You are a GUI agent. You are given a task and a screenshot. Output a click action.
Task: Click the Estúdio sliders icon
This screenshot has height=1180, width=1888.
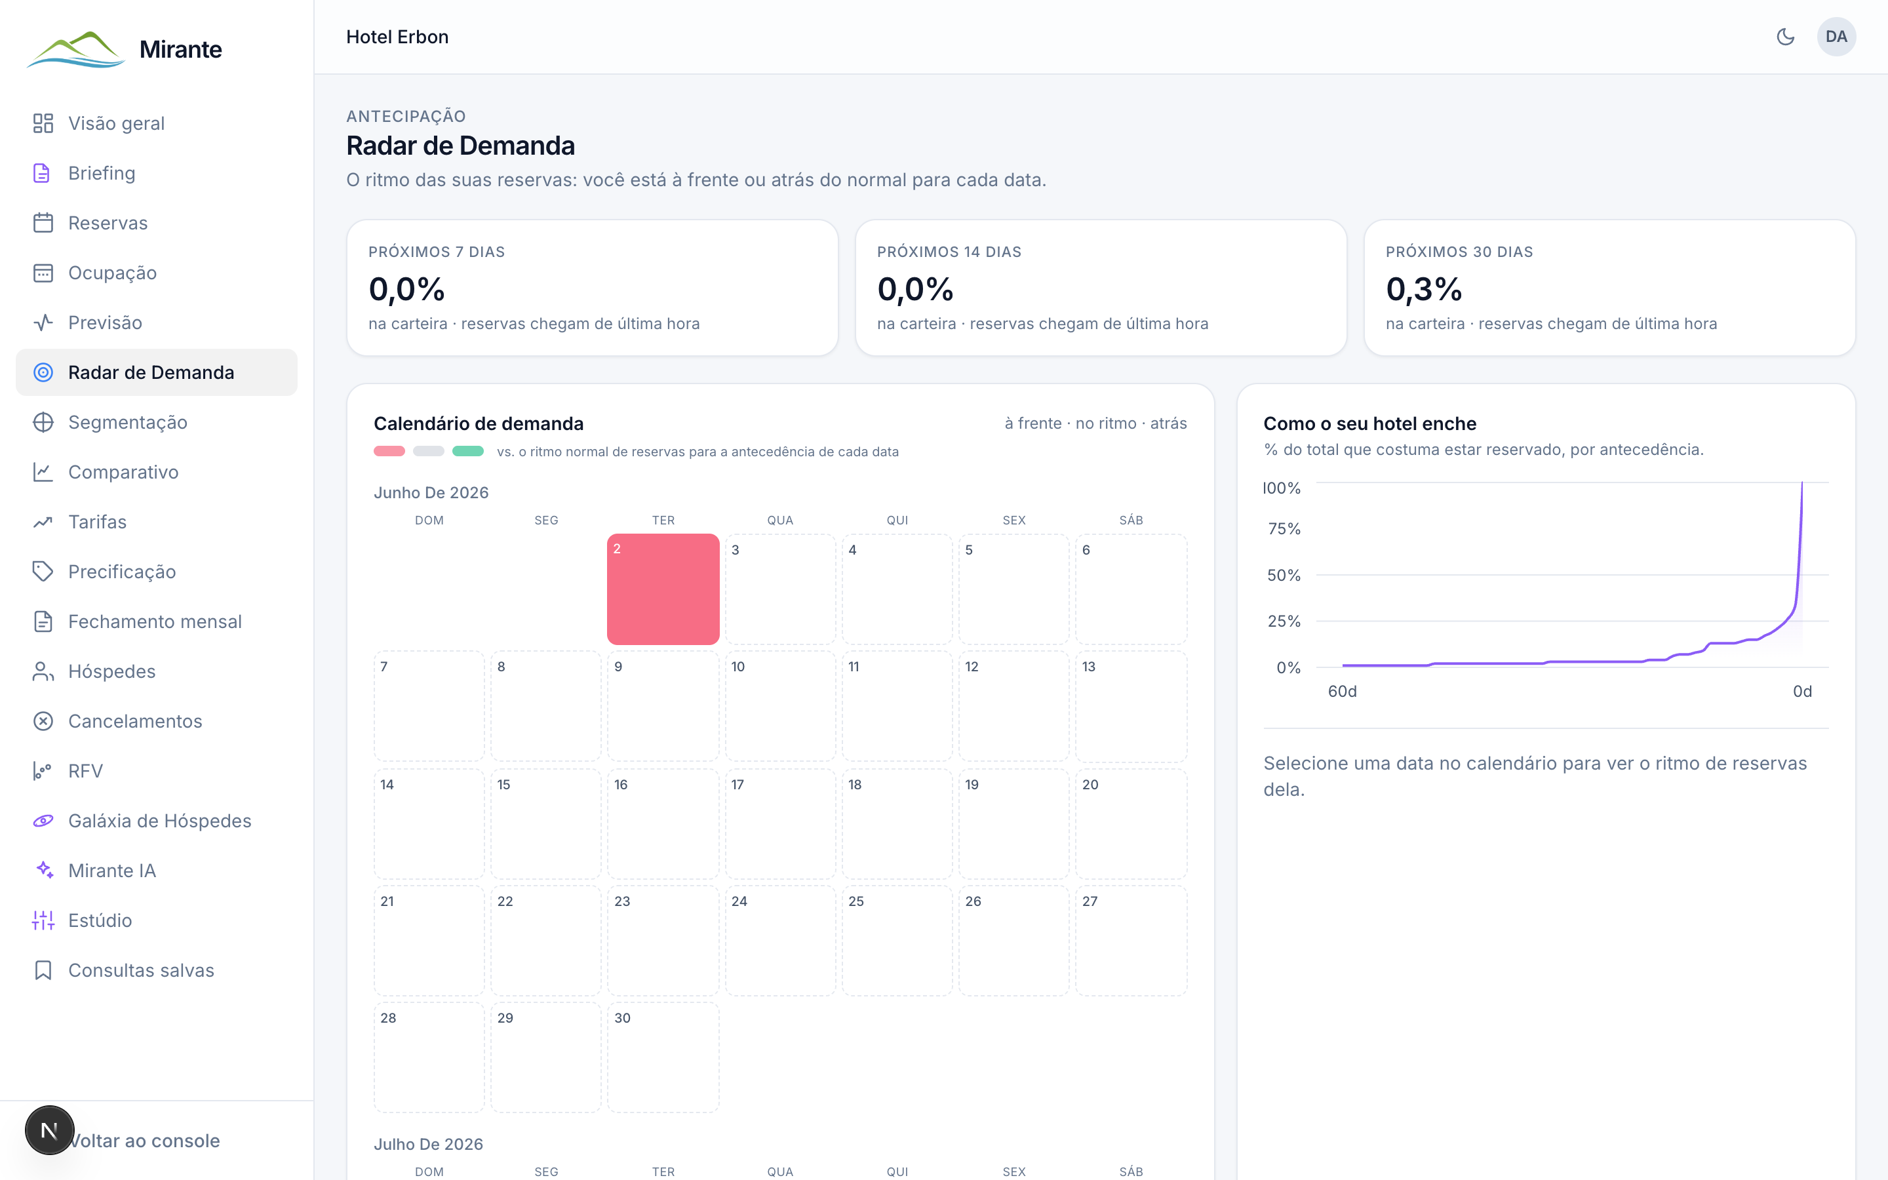pyautogui.click(x=43, y=920)
